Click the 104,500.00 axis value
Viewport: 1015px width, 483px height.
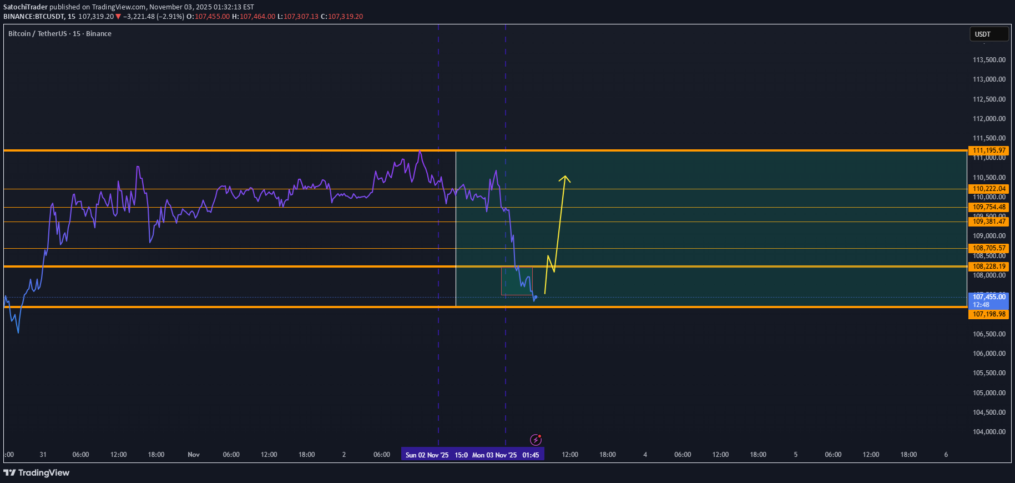(989, 412)
